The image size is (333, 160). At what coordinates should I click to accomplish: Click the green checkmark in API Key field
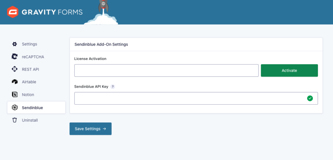coord(310,98)
